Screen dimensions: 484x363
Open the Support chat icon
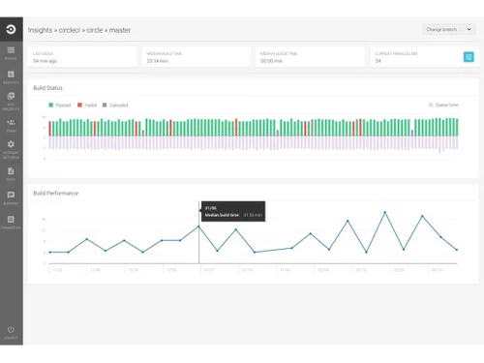(11, 195)
